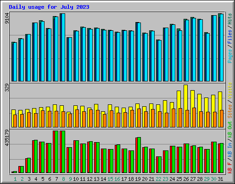Click the 329 visits axis value
Viewport: 235px width, 184px height.
[x=7, y=88]
